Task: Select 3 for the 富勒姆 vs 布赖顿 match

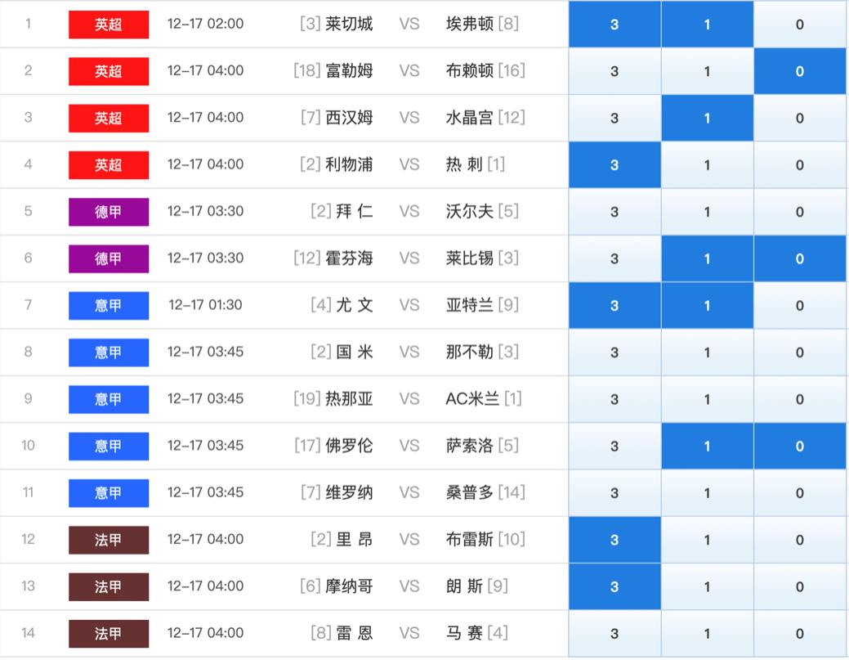Action: pos(614,71)
